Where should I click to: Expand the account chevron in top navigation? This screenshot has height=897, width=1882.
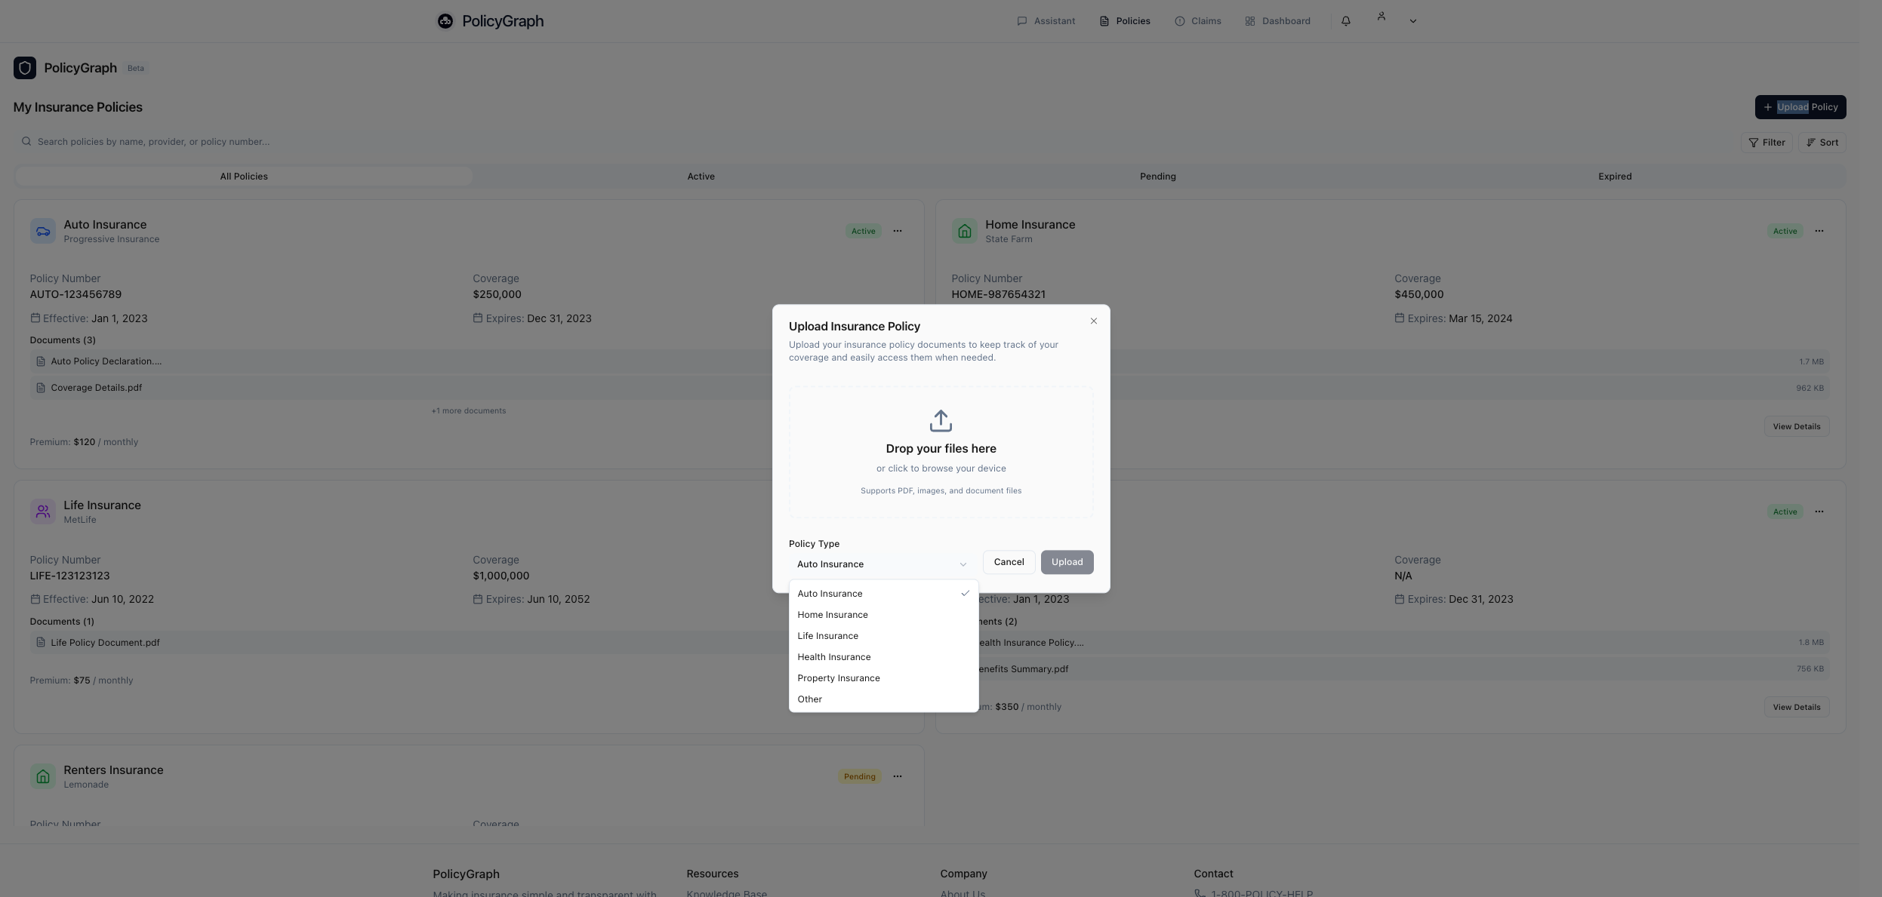[1412, 21]
